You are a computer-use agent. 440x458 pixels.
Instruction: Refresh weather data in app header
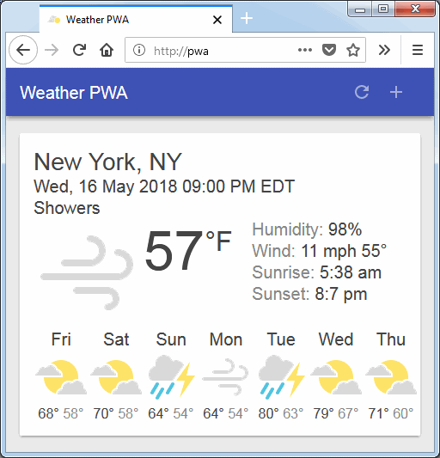tap(362, 92)
